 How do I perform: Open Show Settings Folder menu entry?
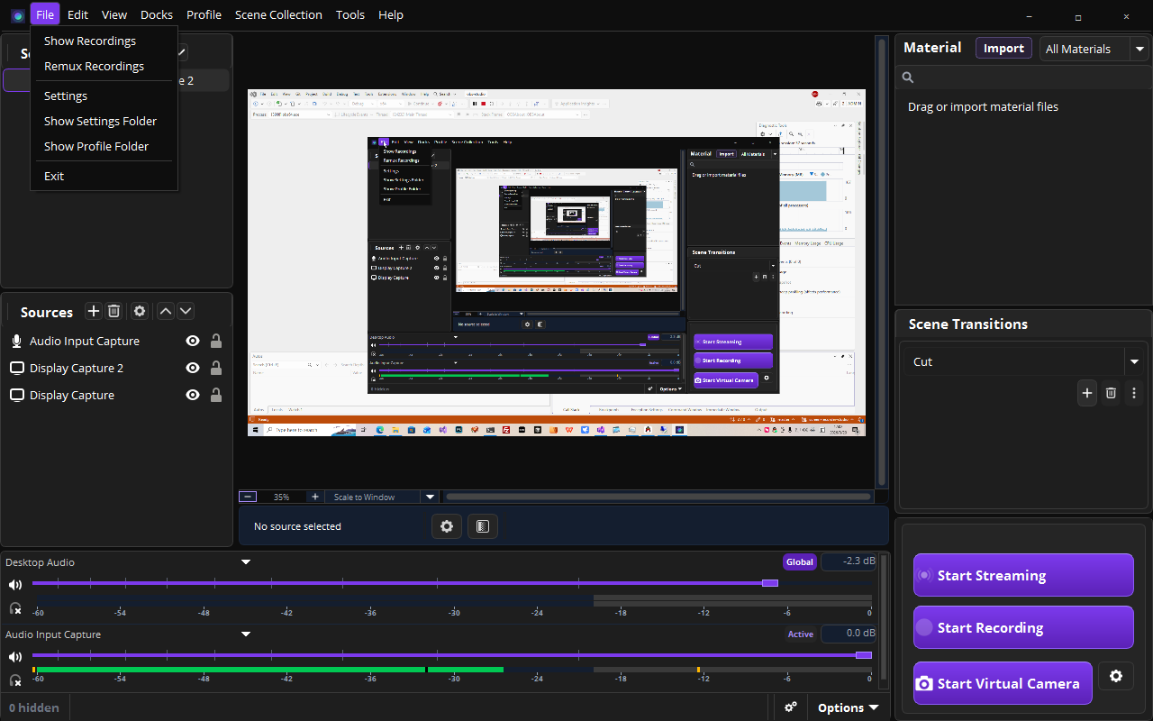click(x=100, y=121)
